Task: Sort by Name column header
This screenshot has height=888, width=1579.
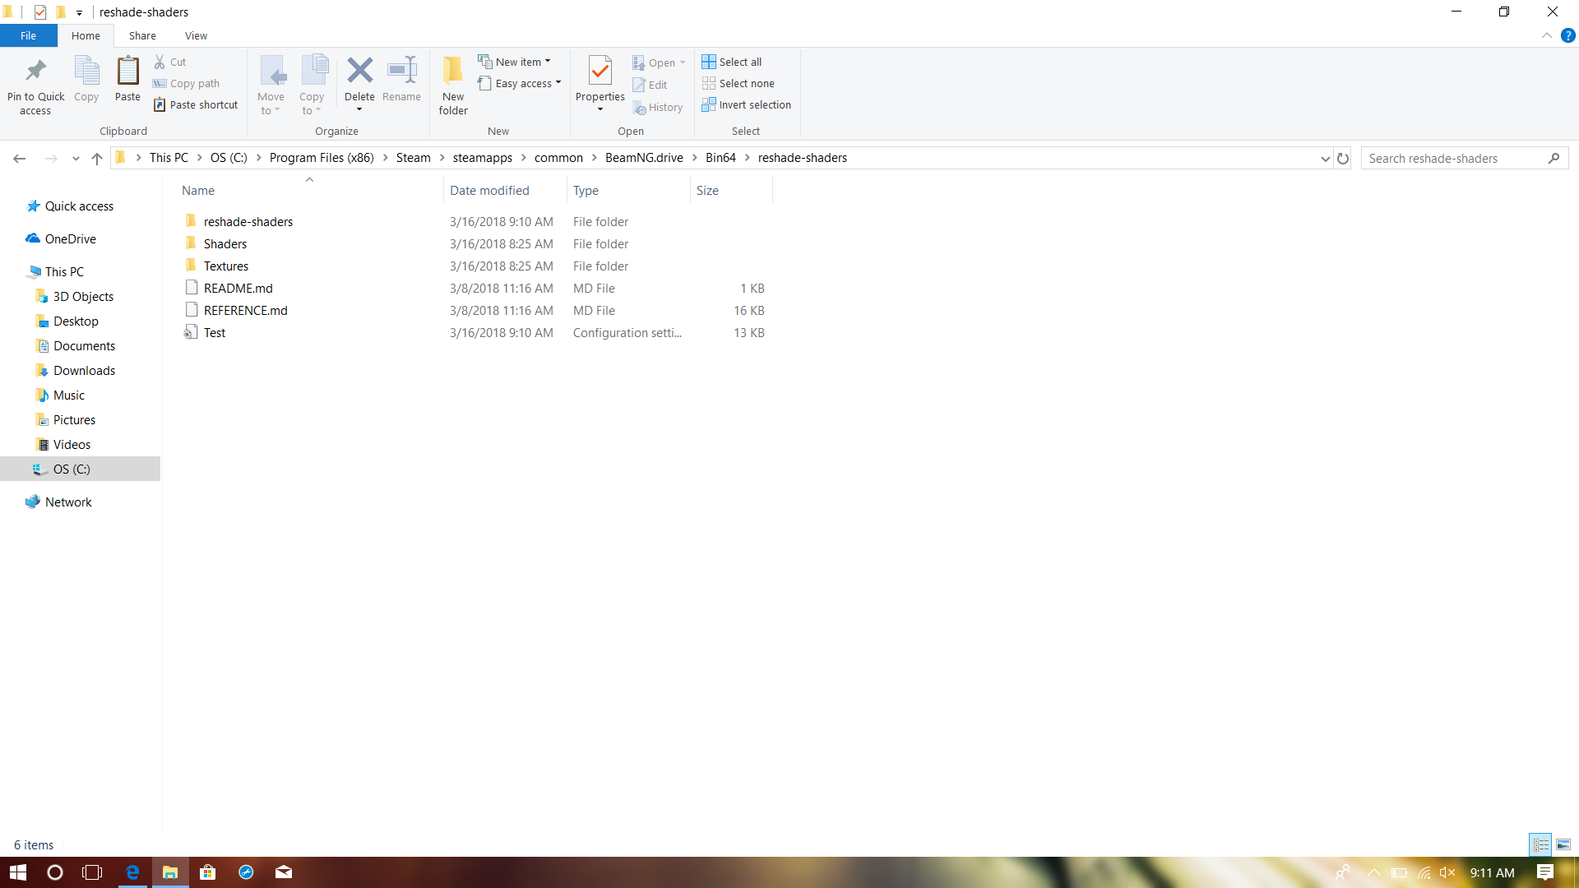Action: tap(309, 190)
